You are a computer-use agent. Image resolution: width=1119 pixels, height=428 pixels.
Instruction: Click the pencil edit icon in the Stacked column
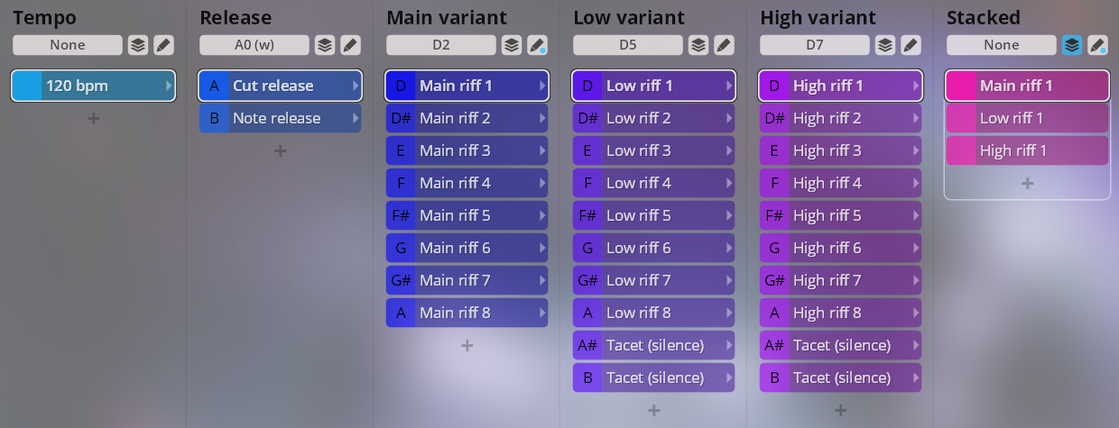[x=1097, y=45]
